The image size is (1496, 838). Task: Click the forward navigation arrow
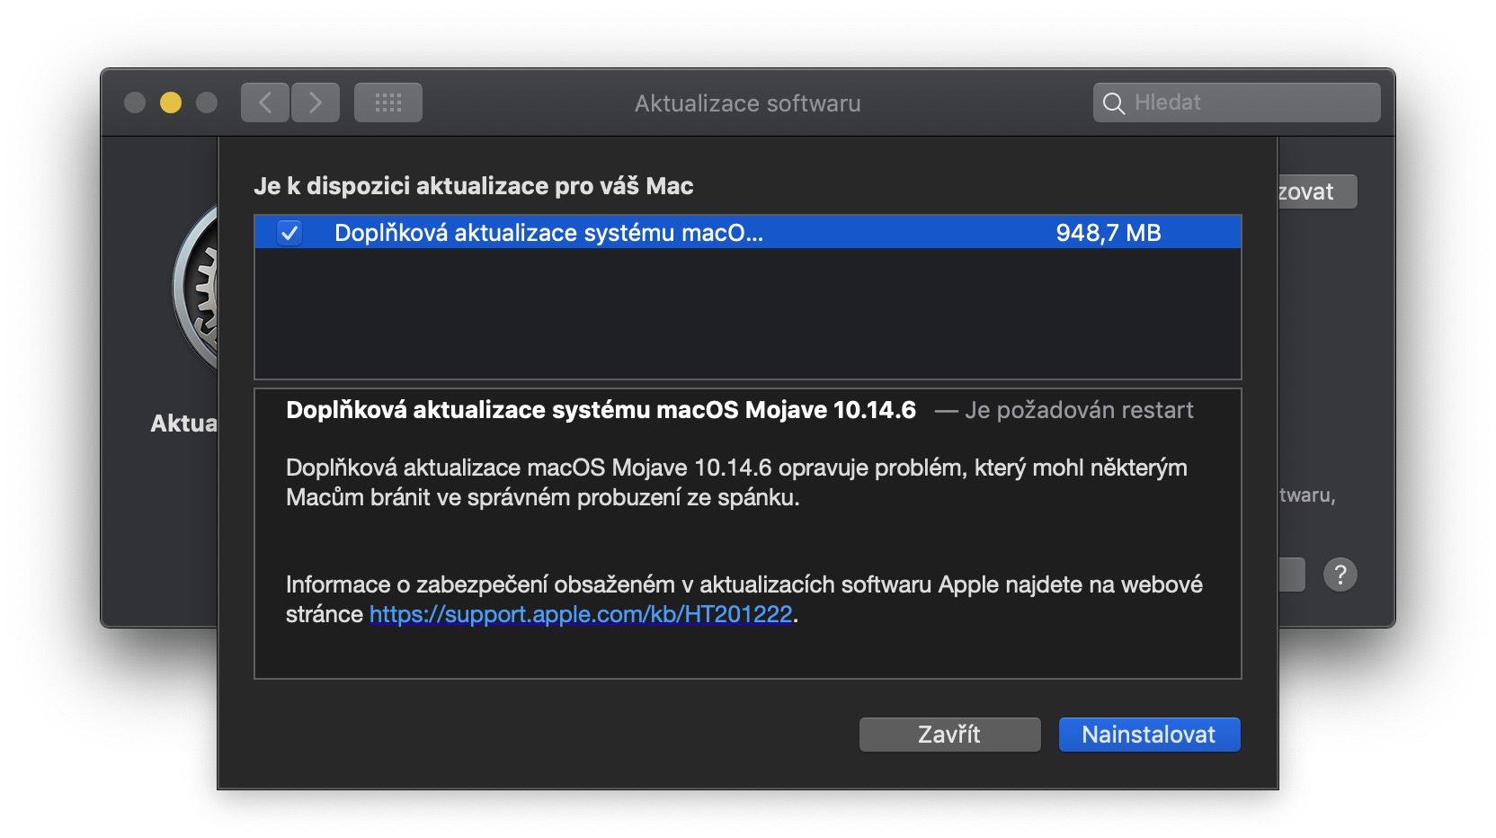315,103
